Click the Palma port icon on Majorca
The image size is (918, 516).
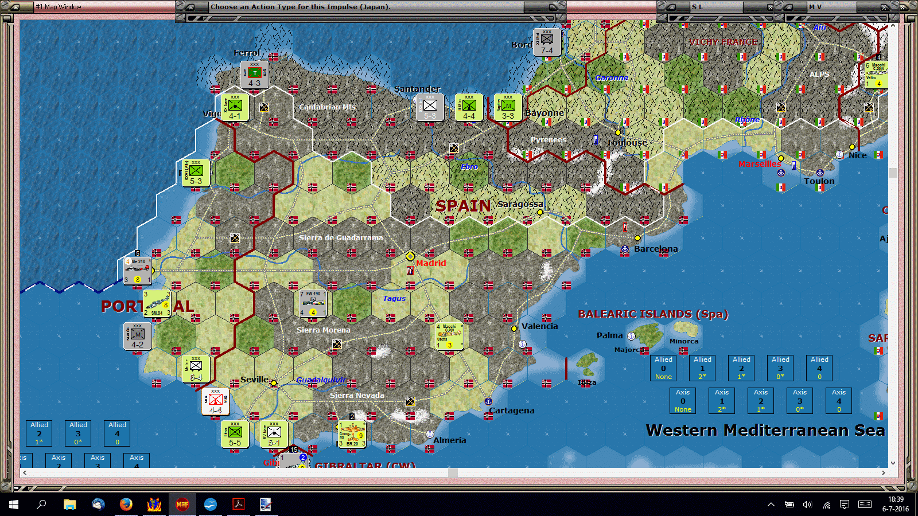(x=631, y=336)
